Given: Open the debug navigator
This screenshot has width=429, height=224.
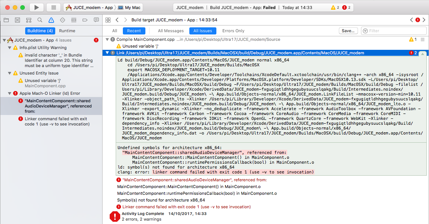Looking at the screenshot, I should [74, 20].
